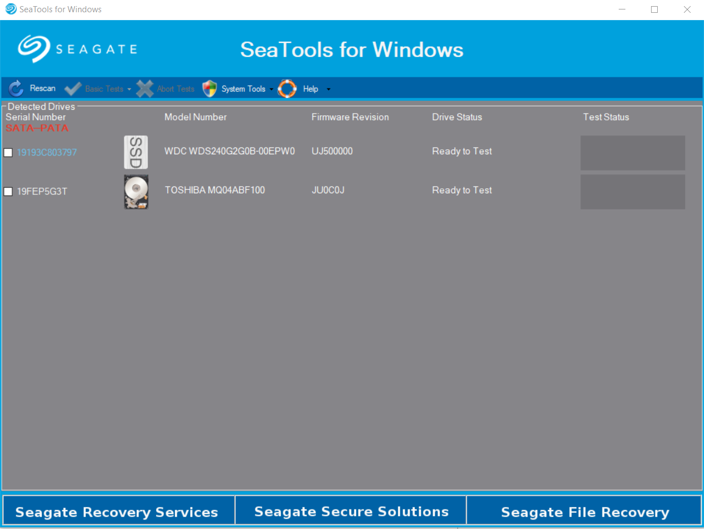Click the Test Status column header

click(606, 117)
